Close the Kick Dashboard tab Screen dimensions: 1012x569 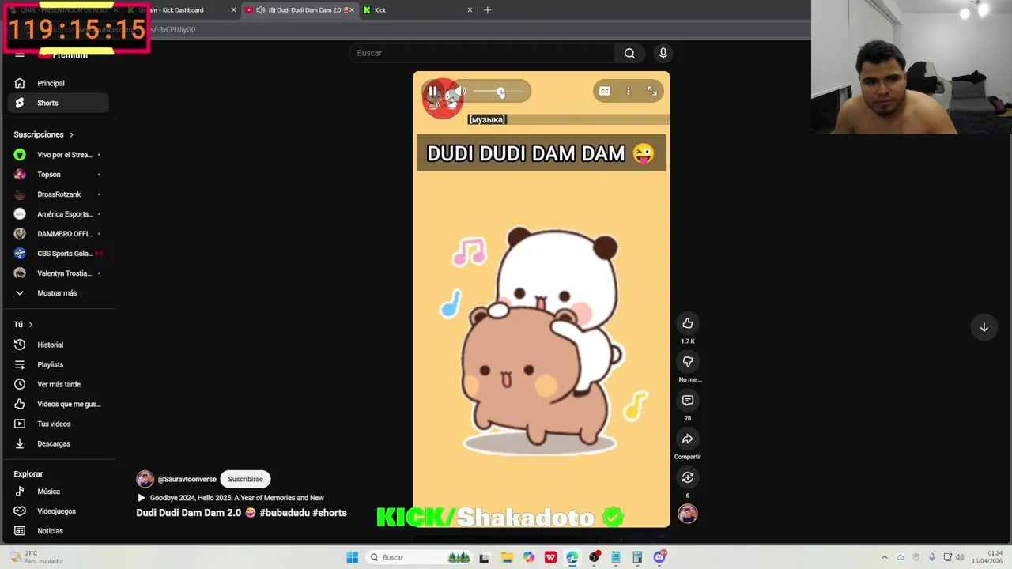coord(233,10)
